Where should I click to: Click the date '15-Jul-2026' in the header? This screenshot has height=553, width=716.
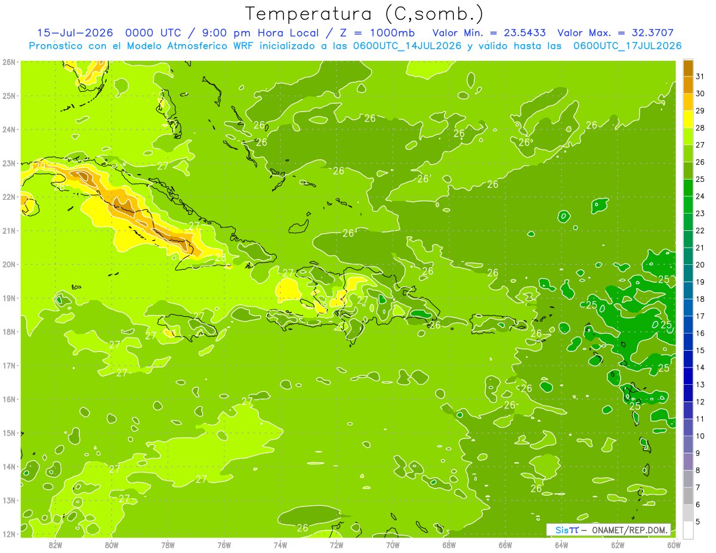point(75,33)
